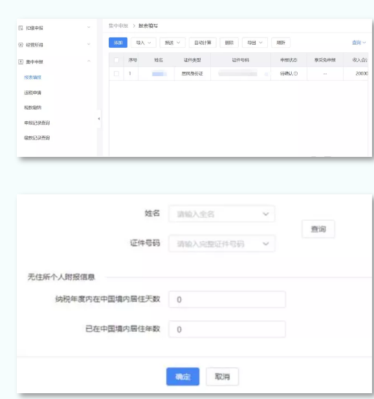Select 申报记录查询 in the sidebar
The image size is (374, 399).
(37, 123)
